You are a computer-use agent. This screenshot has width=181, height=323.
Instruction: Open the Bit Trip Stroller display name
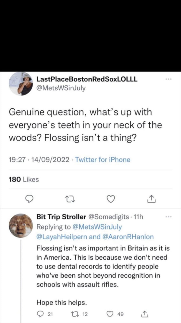(x=61, y=217)
